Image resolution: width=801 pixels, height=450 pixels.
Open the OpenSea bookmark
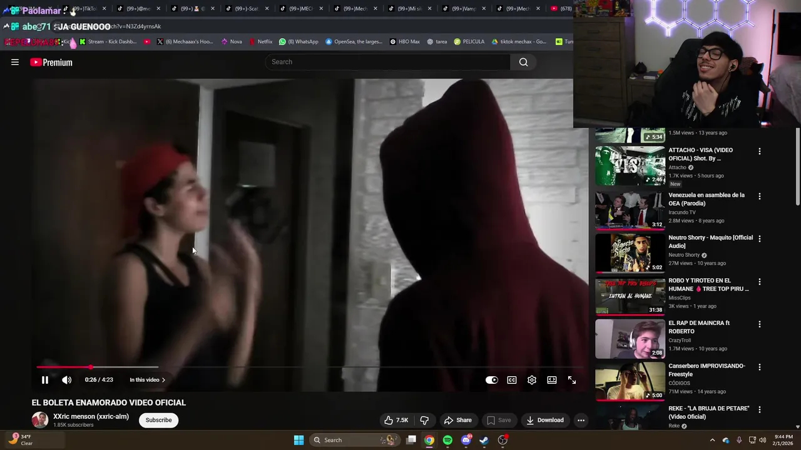[354, 42]
